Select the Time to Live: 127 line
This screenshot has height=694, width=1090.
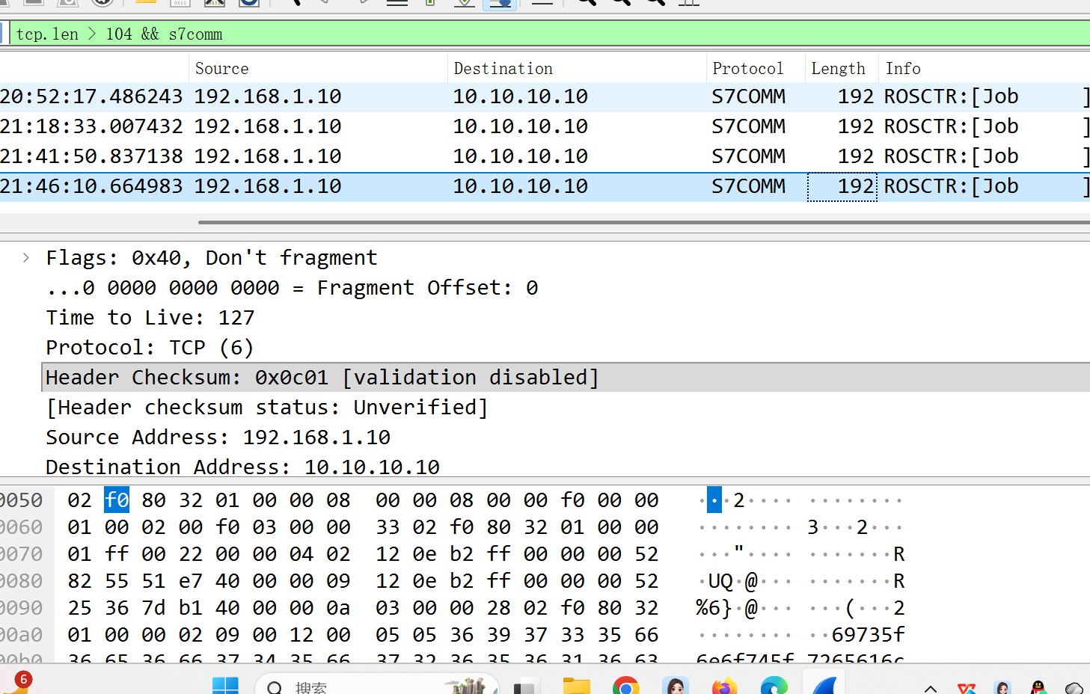click(150, 318)
